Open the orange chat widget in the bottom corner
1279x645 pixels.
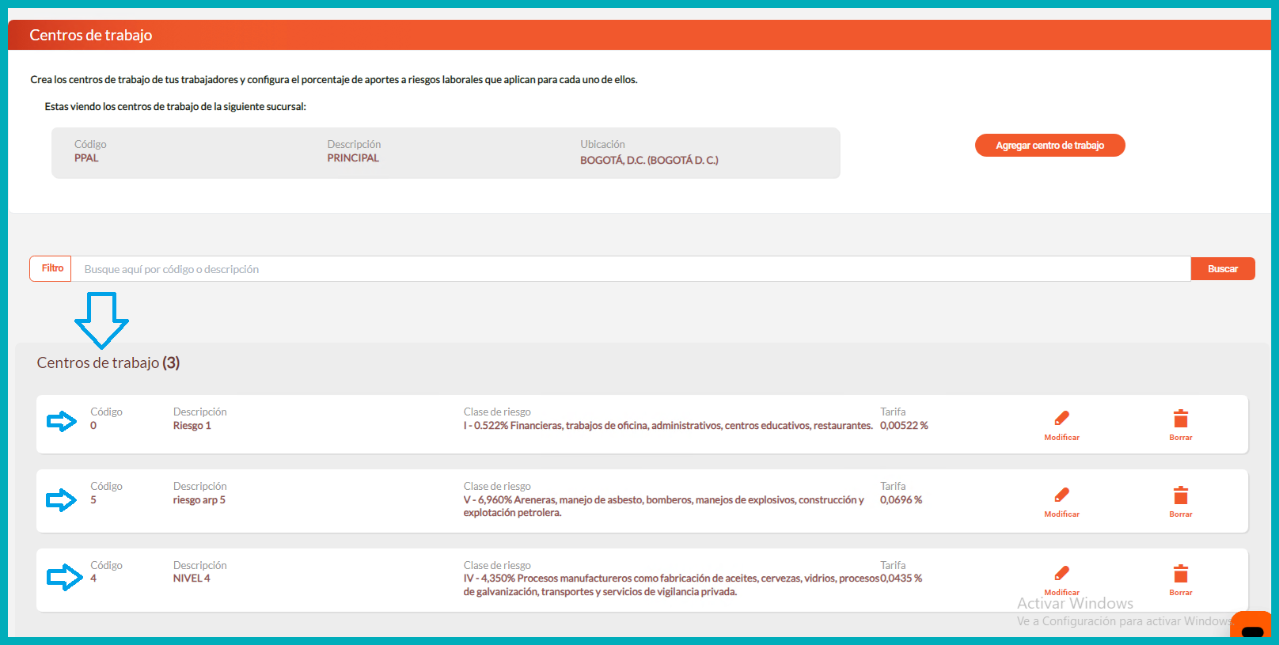(1251, 626)
